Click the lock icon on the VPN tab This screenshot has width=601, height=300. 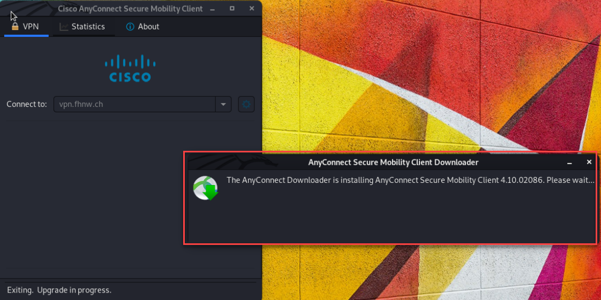pos(15,26)
